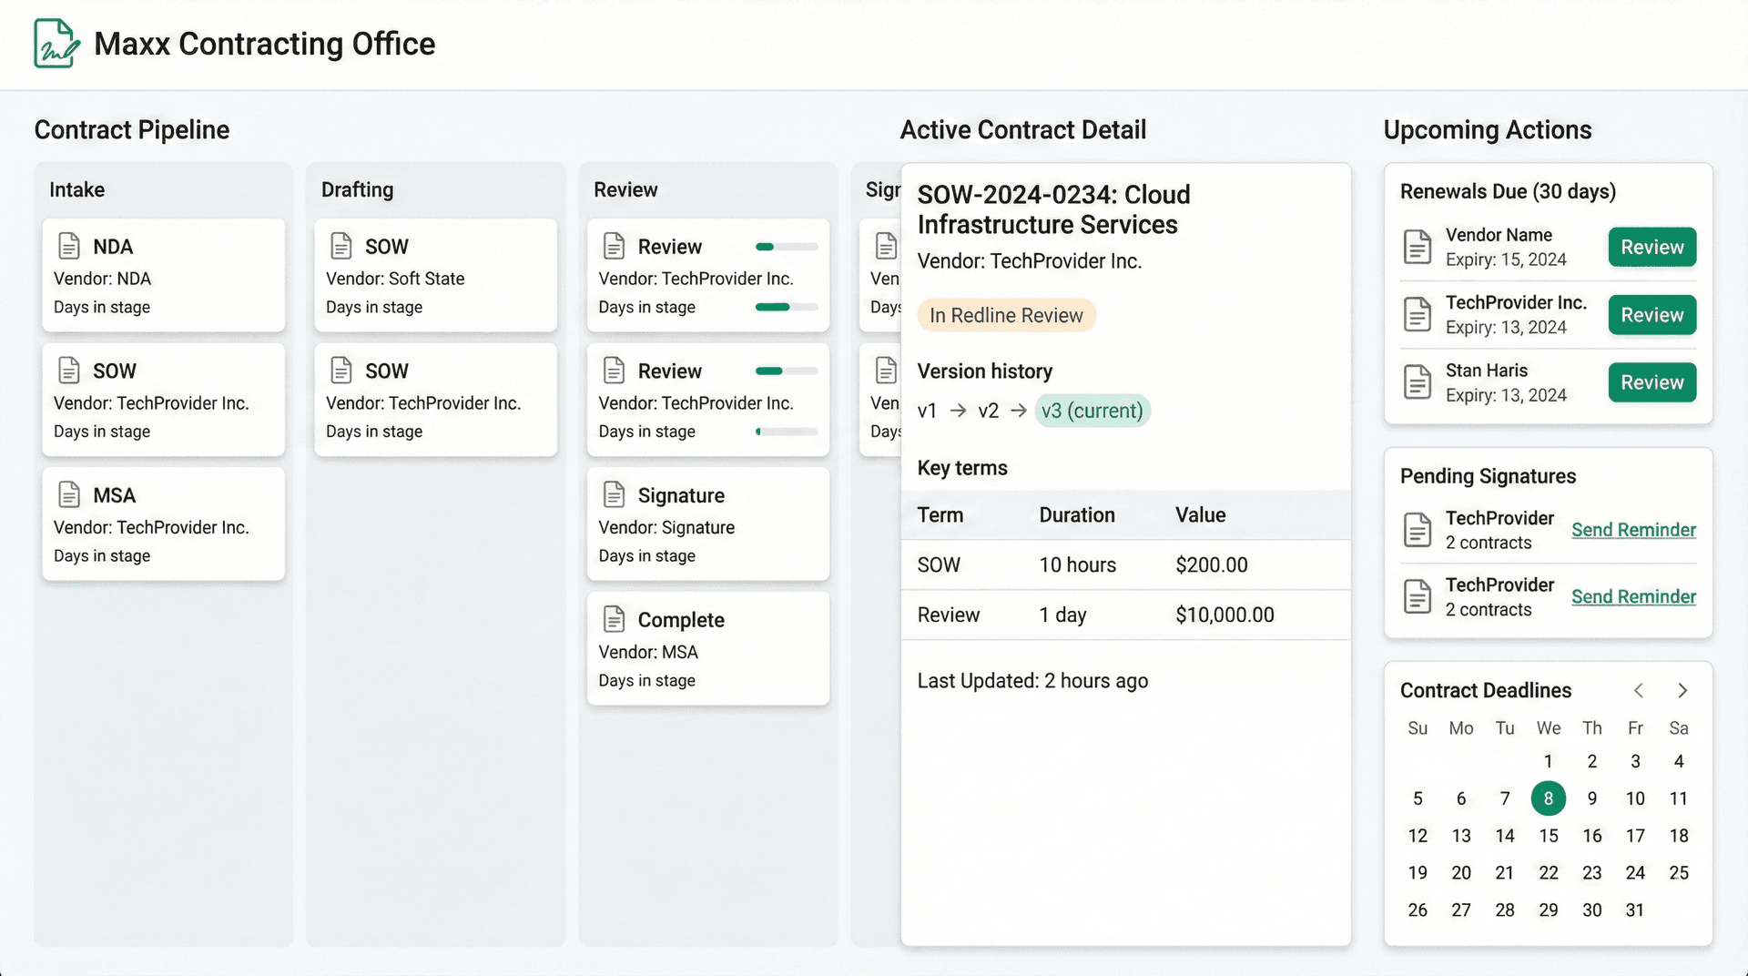Open Send Reminder for second TechProvider entry
The image size is (1748, 976).
(1633, 596)
